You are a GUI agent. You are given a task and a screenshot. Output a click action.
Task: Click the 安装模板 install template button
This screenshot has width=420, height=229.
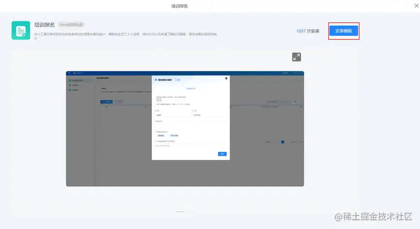click(x=344, y=31)
